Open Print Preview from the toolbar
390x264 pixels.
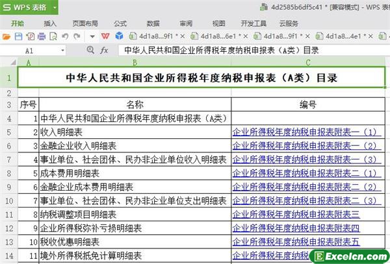coord(52,36)
